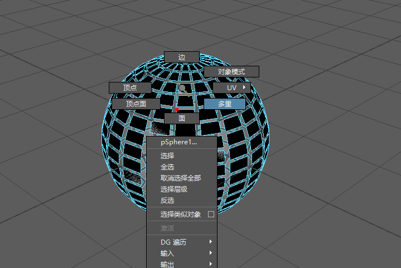This screenshot has width=401, height=268.
Task: Click 反选 (Invert Selection) entry
Action: [x=182, y=201]
